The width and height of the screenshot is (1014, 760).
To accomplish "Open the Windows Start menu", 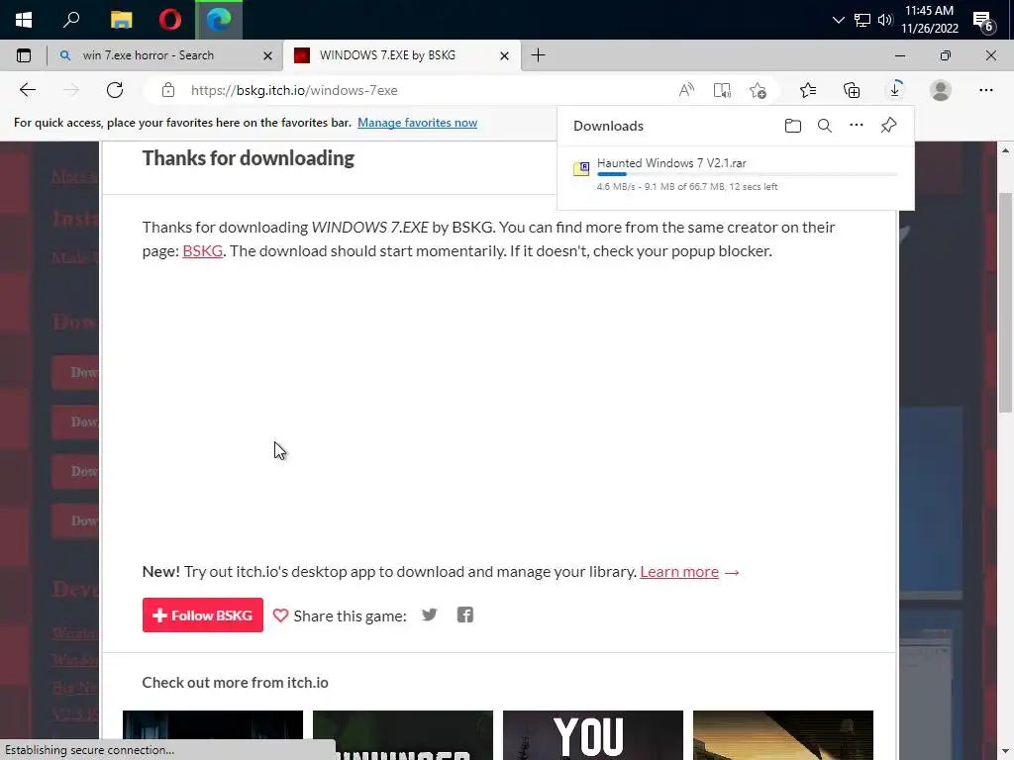I will (x=24, y=20).
